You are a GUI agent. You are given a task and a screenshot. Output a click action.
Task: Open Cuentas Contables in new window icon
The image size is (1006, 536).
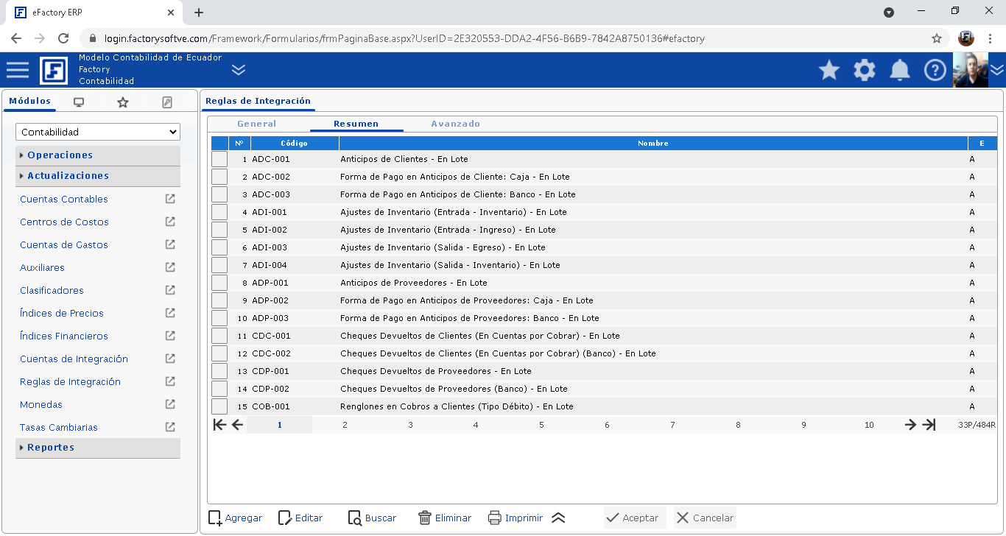170,199
